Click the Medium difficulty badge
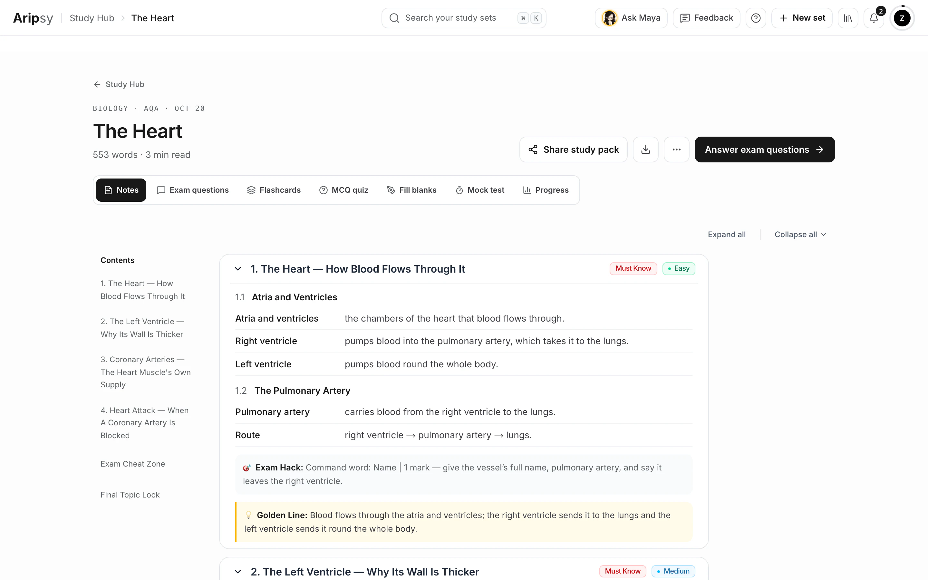The image size is (928, 580). [x=673, y=571]
